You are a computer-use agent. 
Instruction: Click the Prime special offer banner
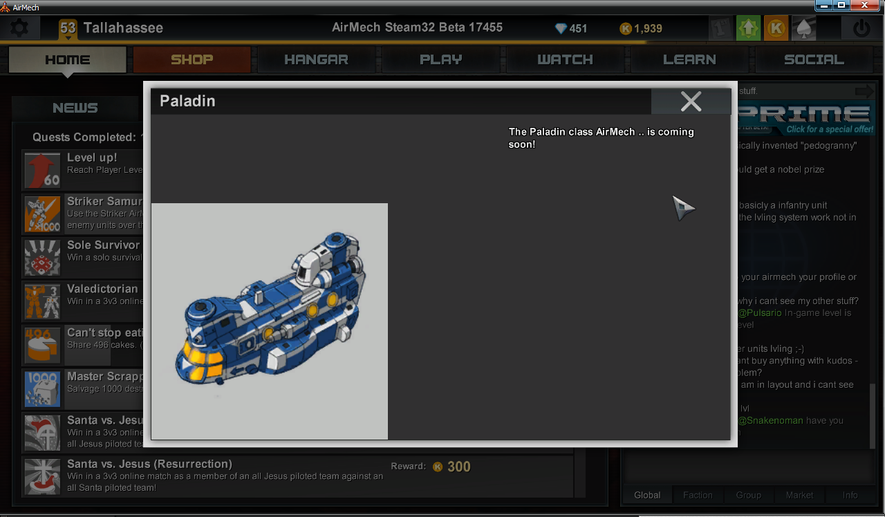pyautogui.click(x=805, y=118)
